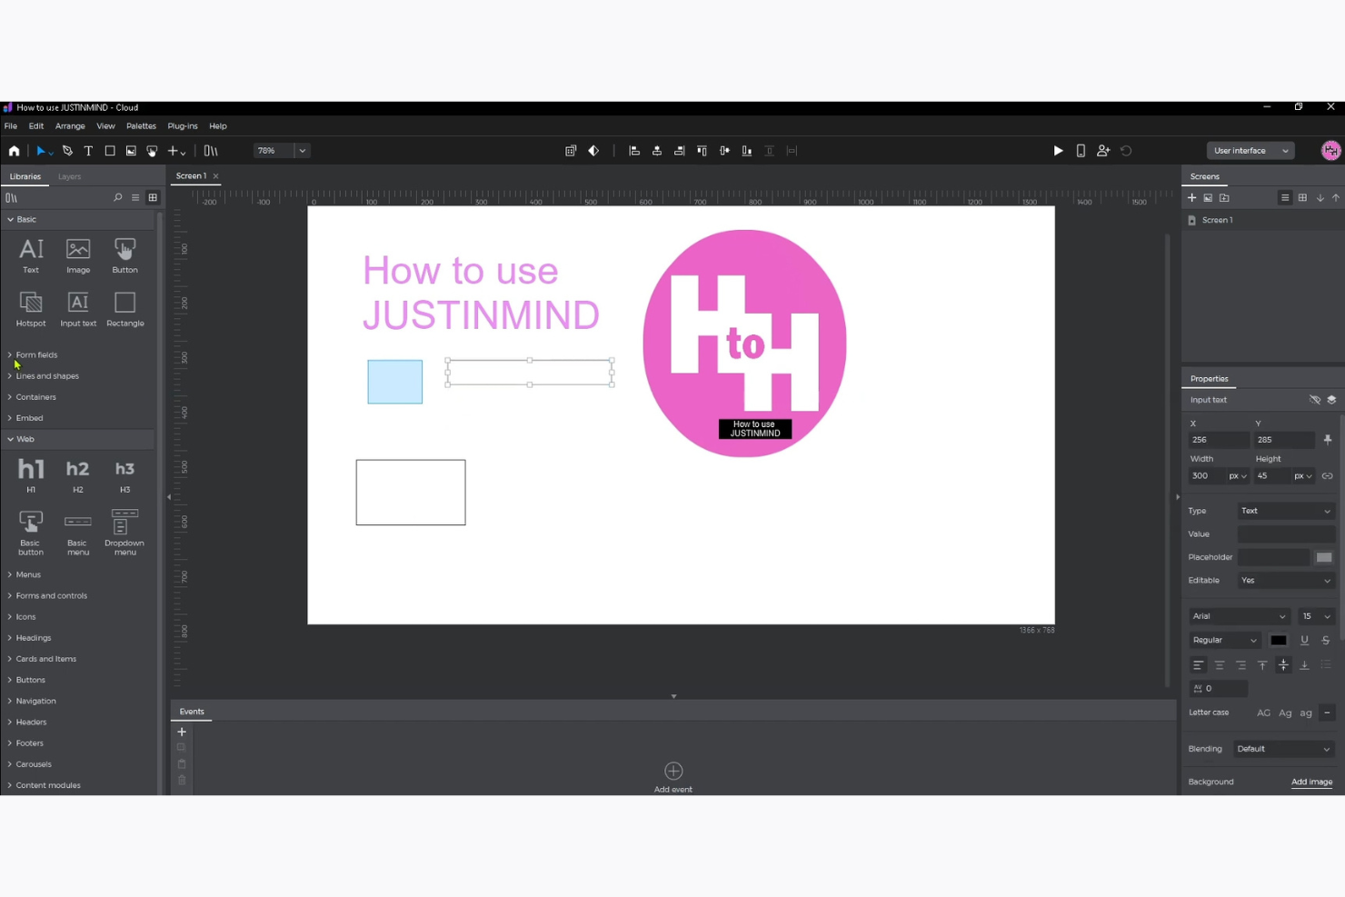The width and height of the screenshot is (1345, 897).
Task: Open the Editable dropdown set to Yes
Action: 1286,581
